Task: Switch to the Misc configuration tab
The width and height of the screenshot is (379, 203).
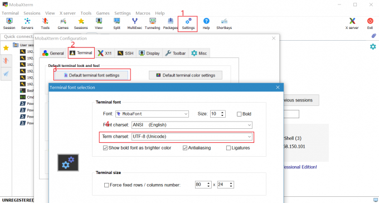Action: tap(199, 53)
